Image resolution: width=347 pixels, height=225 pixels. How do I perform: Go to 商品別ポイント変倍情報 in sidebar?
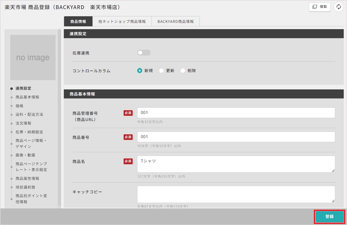click(x=31, y=199)
